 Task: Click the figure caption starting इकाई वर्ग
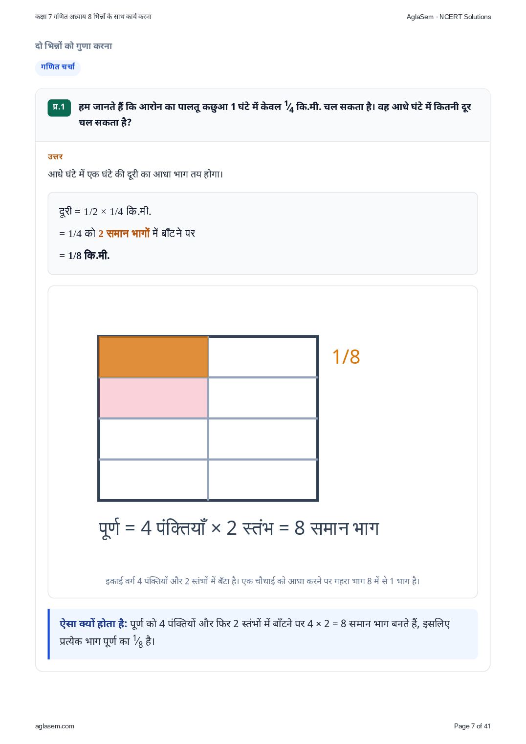point(263,581)
